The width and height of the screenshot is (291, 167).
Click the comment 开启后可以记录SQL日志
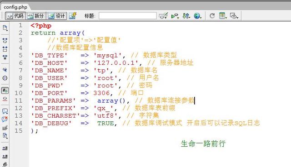[223, 123]
